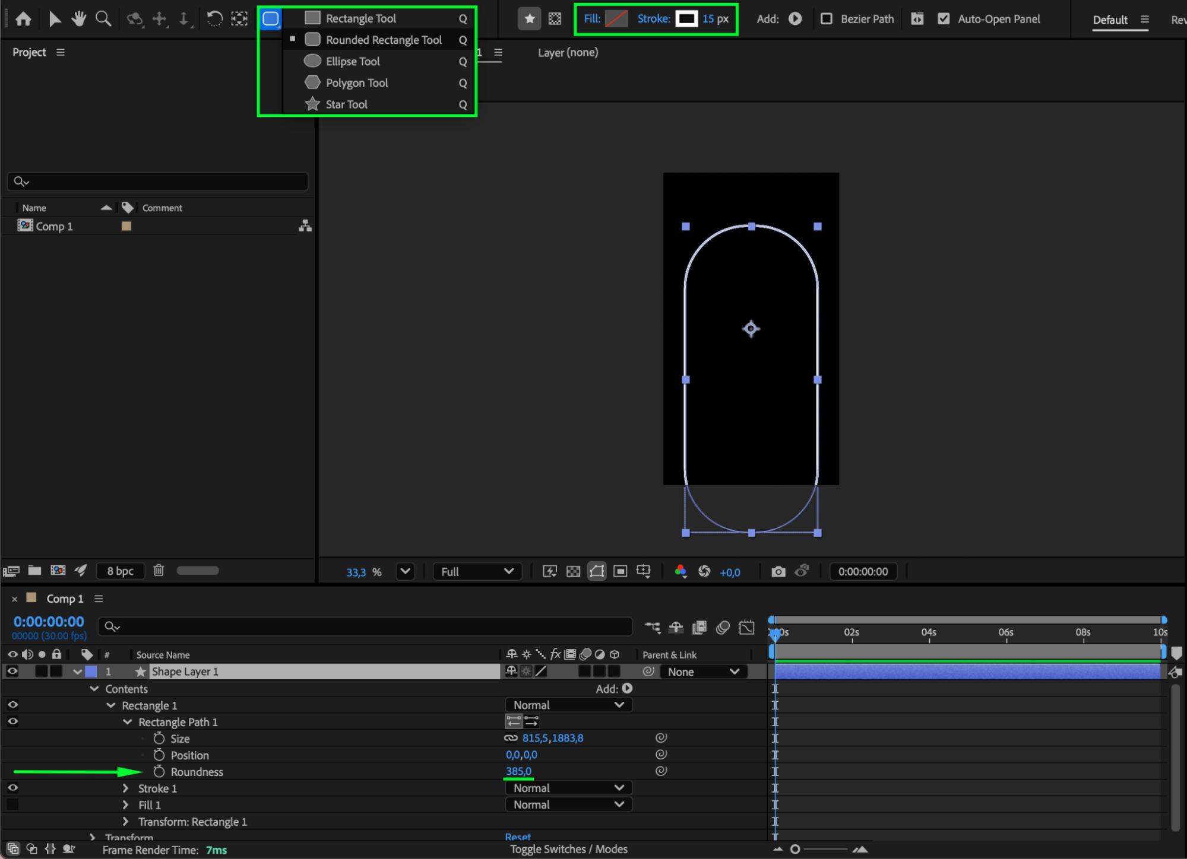This screenshot has height=859, width=1187.
Task: Expand the Stroke 1 property group
Action: (125, 788)
